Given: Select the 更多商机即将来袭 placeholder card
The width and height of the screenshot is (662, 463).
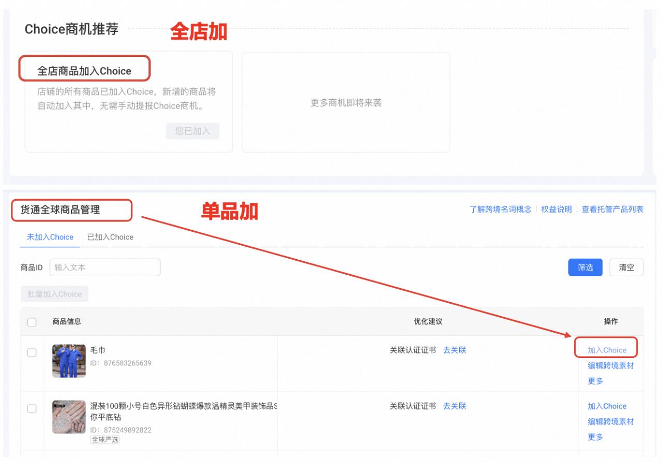Looking at the screenshot, I should [346, 102].
